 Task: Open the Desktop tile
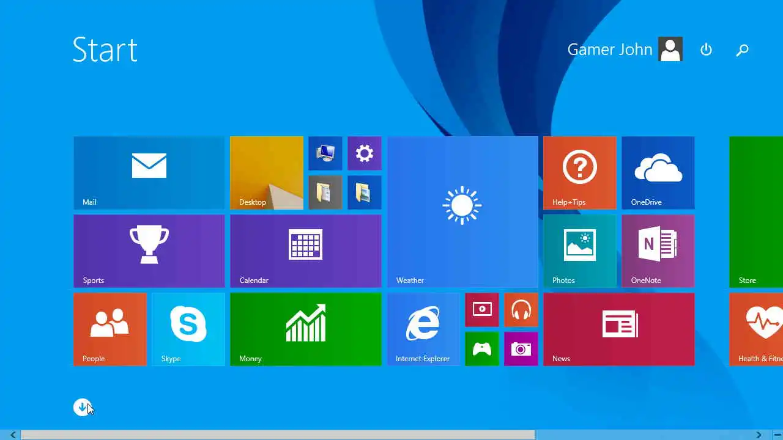267,173
